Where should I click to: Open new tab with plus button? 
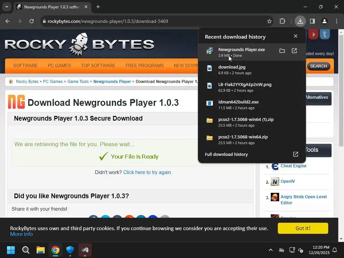98,7
